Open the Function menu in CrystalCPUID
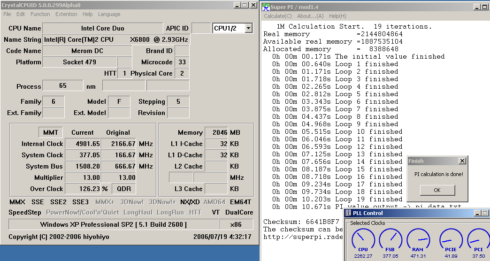 click(40, 14)
